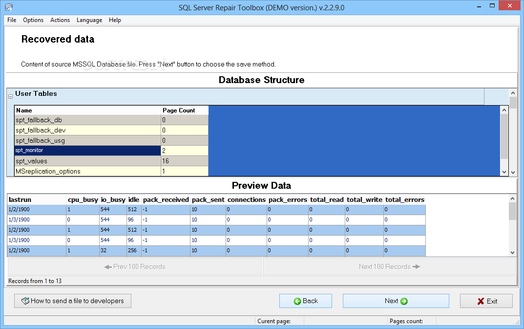Click the pack_errors column header
The width and height of the screenshot is (524, 329).
(x=288, y=200)
